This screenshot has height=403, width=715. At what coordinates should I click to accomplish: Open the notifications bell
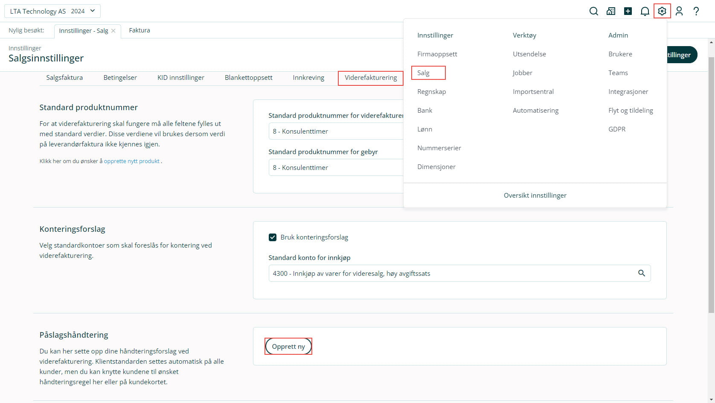point(645,12)
